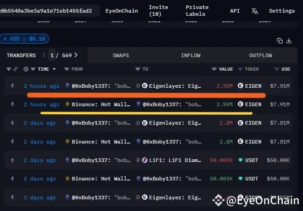303x211 pixels.
Task: Go to the previous transfers page
Action: [x=44, y=55]
